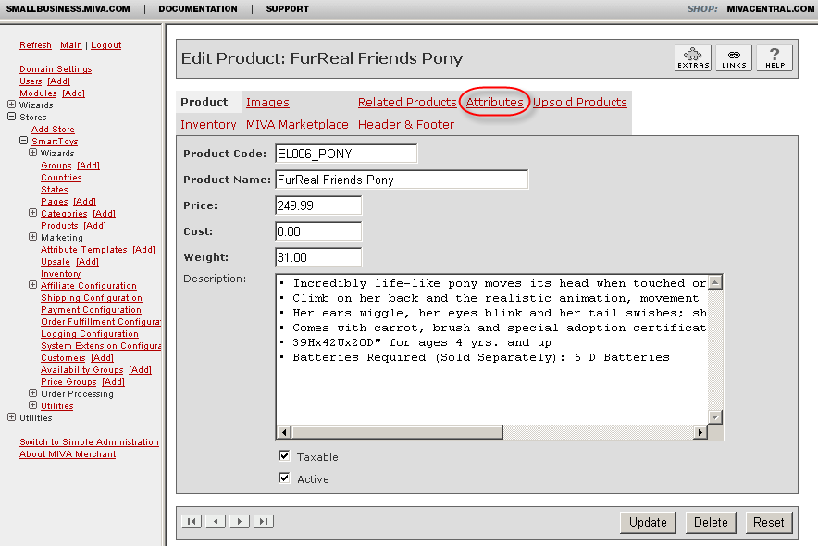The height and width of the screenshot is (546, 818).
Task: Click the Refresh link
Action: [x=35, y=45]
